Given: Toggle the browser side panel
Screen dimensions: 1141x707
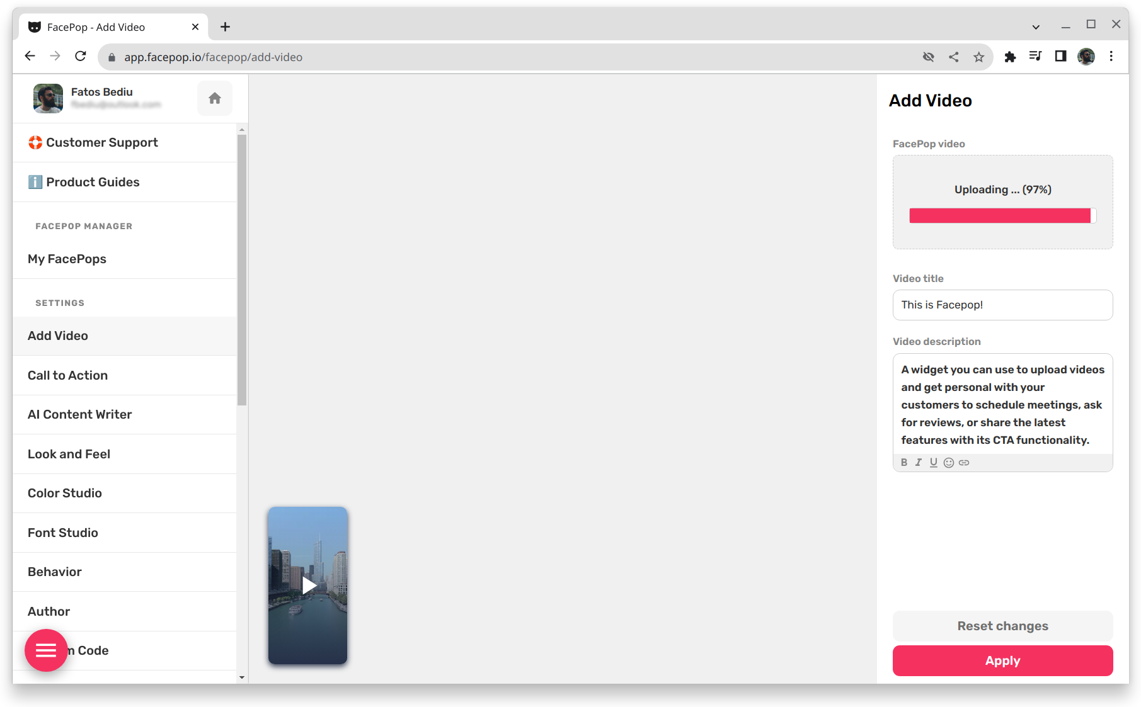Looking at the screenshot, I should pos(1061,57).
